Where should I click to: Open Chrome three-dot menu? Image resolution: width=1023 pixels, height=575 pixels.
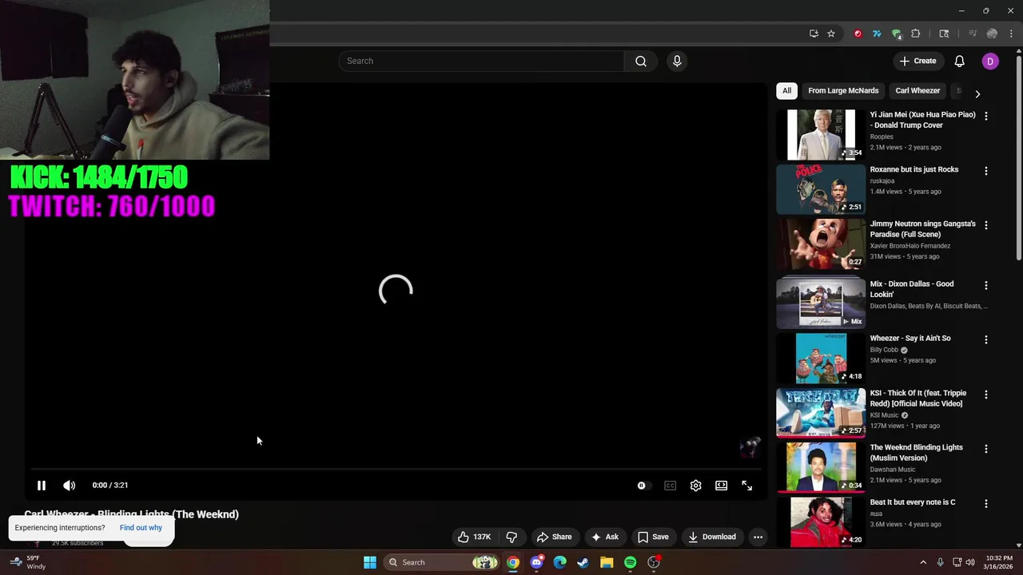[1011, 34]
